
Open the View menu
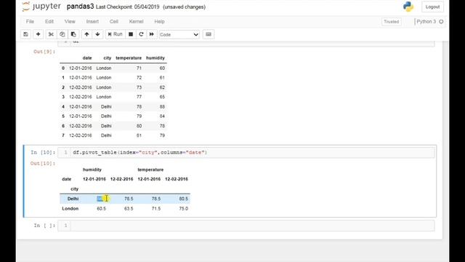[x=70, y=22]
